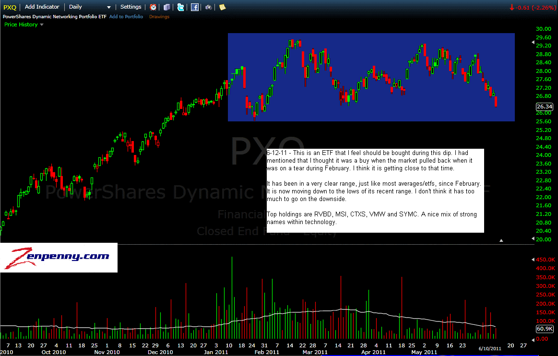Click price axis triangle marker near 20.00
The width and height of the screenshot is (558, 356).
coord(533,238)
